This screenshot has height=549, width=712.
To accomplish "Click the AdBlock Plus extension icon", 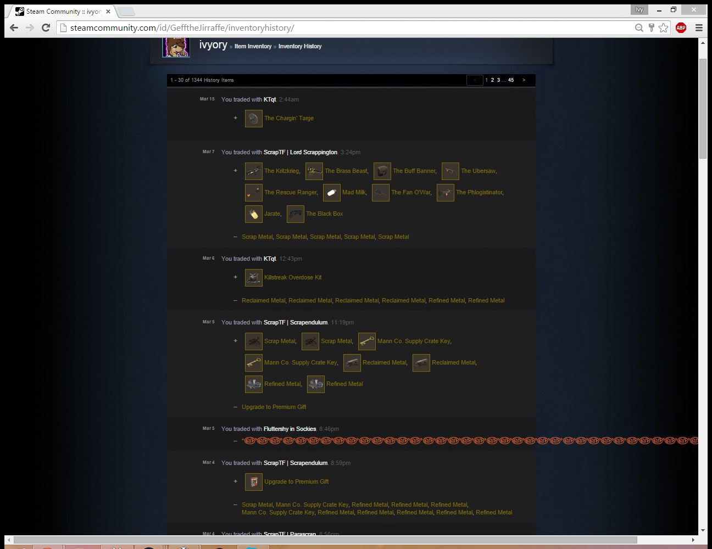I will click(681, 28).
